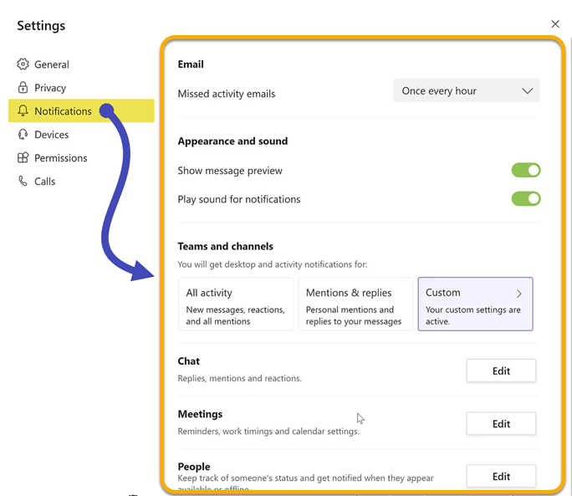
Task: Click 'Reminders, work timings and calendar settings.' text
Action: point(268,432)
